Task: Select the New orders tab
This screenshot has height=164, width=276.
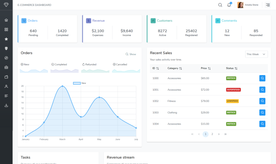Action: [x=25, y=64]
